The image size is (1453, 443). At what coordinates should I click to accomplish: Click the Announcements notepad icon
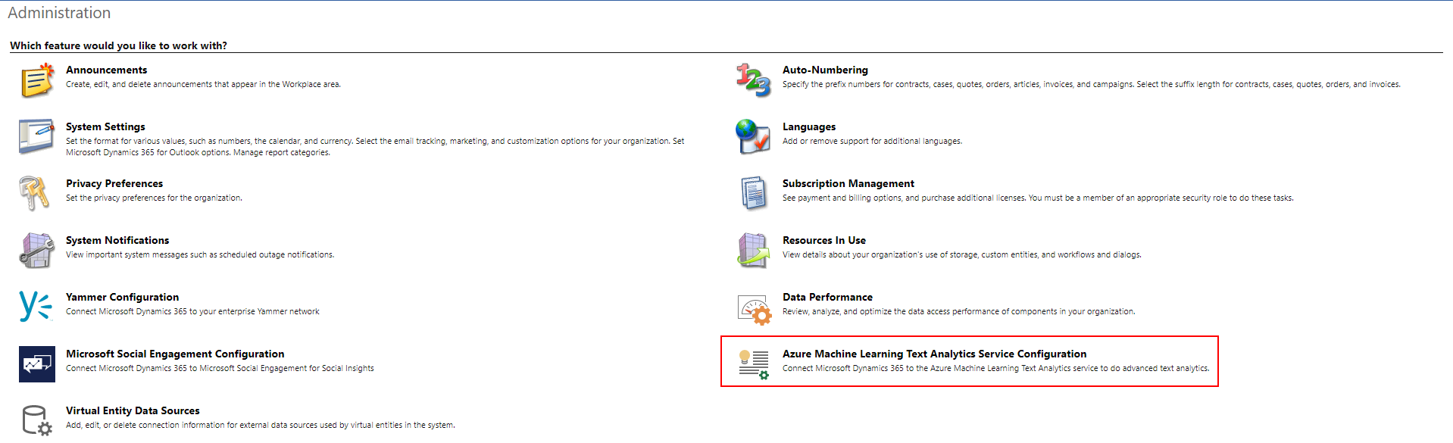pos(36,80)
